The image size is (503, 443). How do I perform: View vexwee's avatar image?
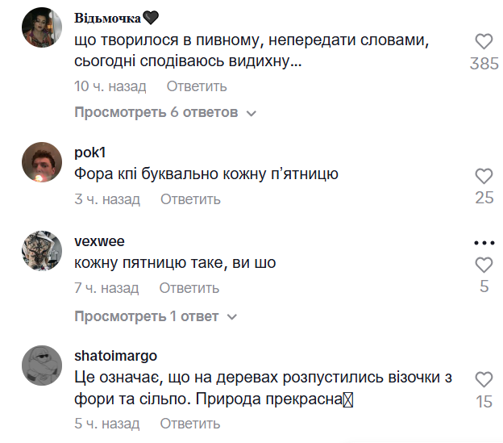(x=41, y=253)
